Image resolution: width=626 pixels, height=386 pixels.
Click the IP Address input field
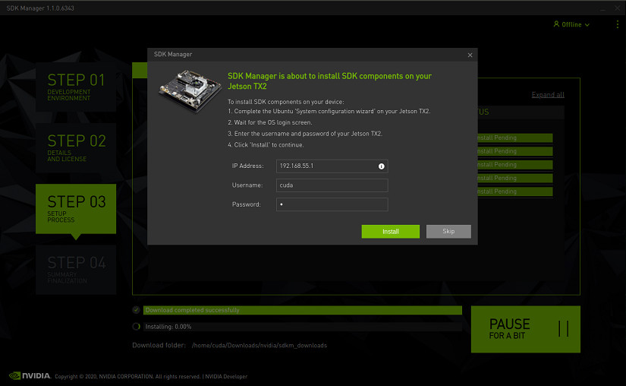332,166
